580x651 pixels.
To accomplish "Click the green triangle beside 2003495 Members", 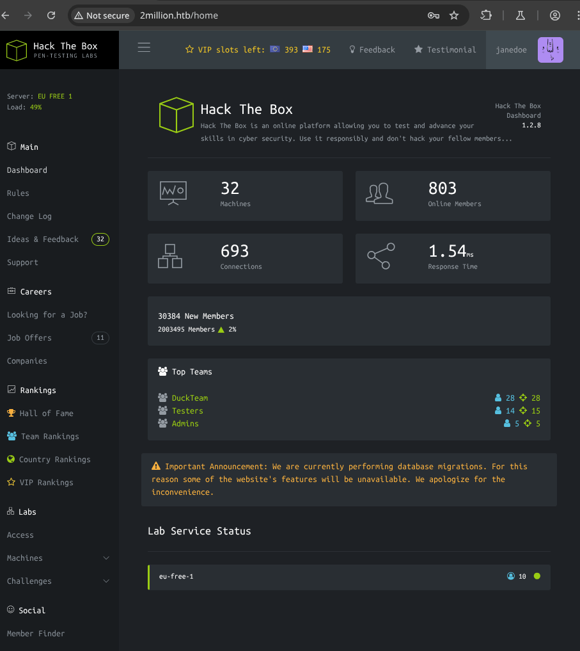I will point(221,330).
